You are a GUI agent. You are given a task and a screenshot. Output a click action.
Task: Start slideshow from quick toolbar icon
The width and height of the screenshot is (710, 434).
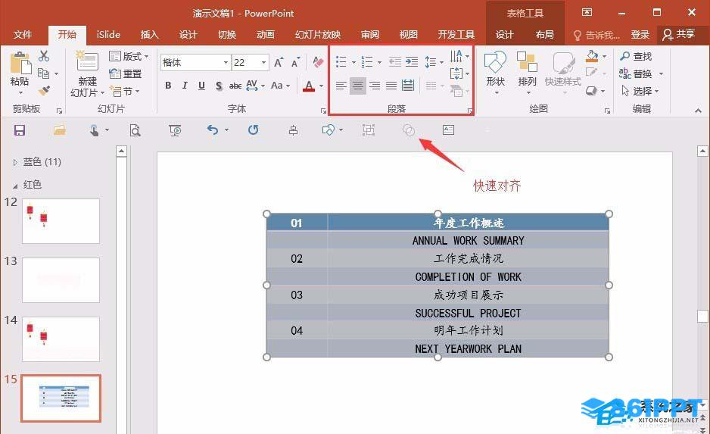[x=175, y=130]
